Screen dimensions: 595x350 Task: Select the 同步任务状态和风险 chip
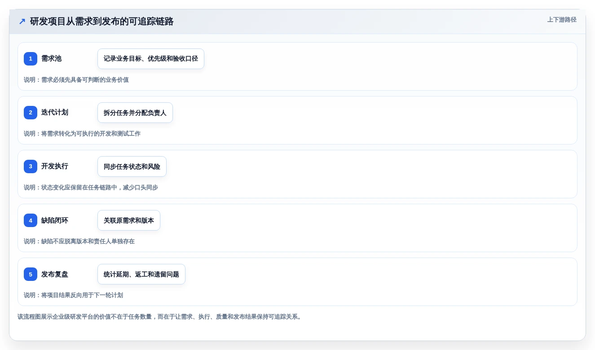132,166
